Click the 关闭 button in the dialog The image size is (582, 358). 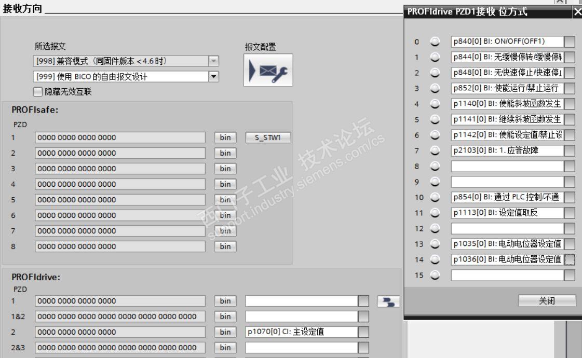pyautogui.click(x=547, y=301)
